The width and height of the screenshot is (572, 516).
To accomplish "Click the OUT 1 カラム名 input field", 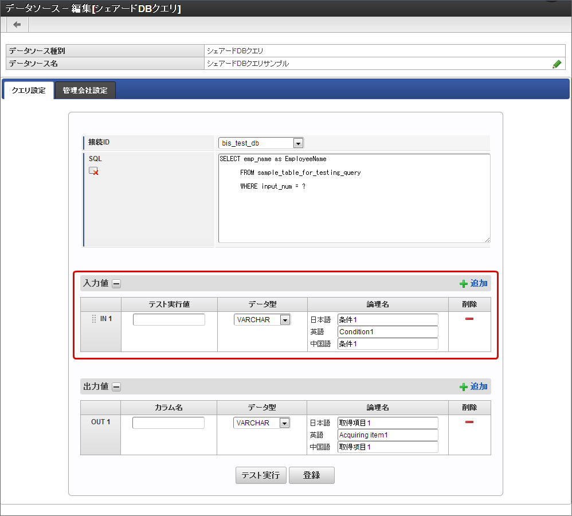I will [x=168, y=423].
